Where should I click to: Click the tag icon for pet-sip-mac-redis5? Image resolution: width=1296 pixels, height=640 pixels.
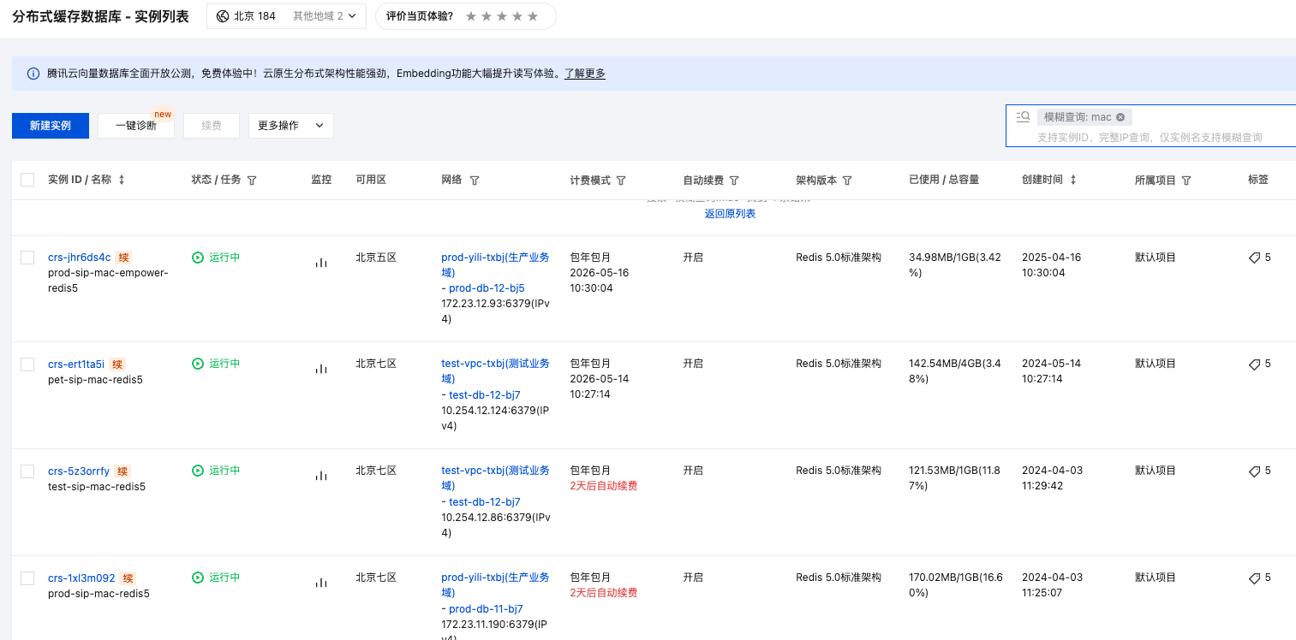(1255, 364)
